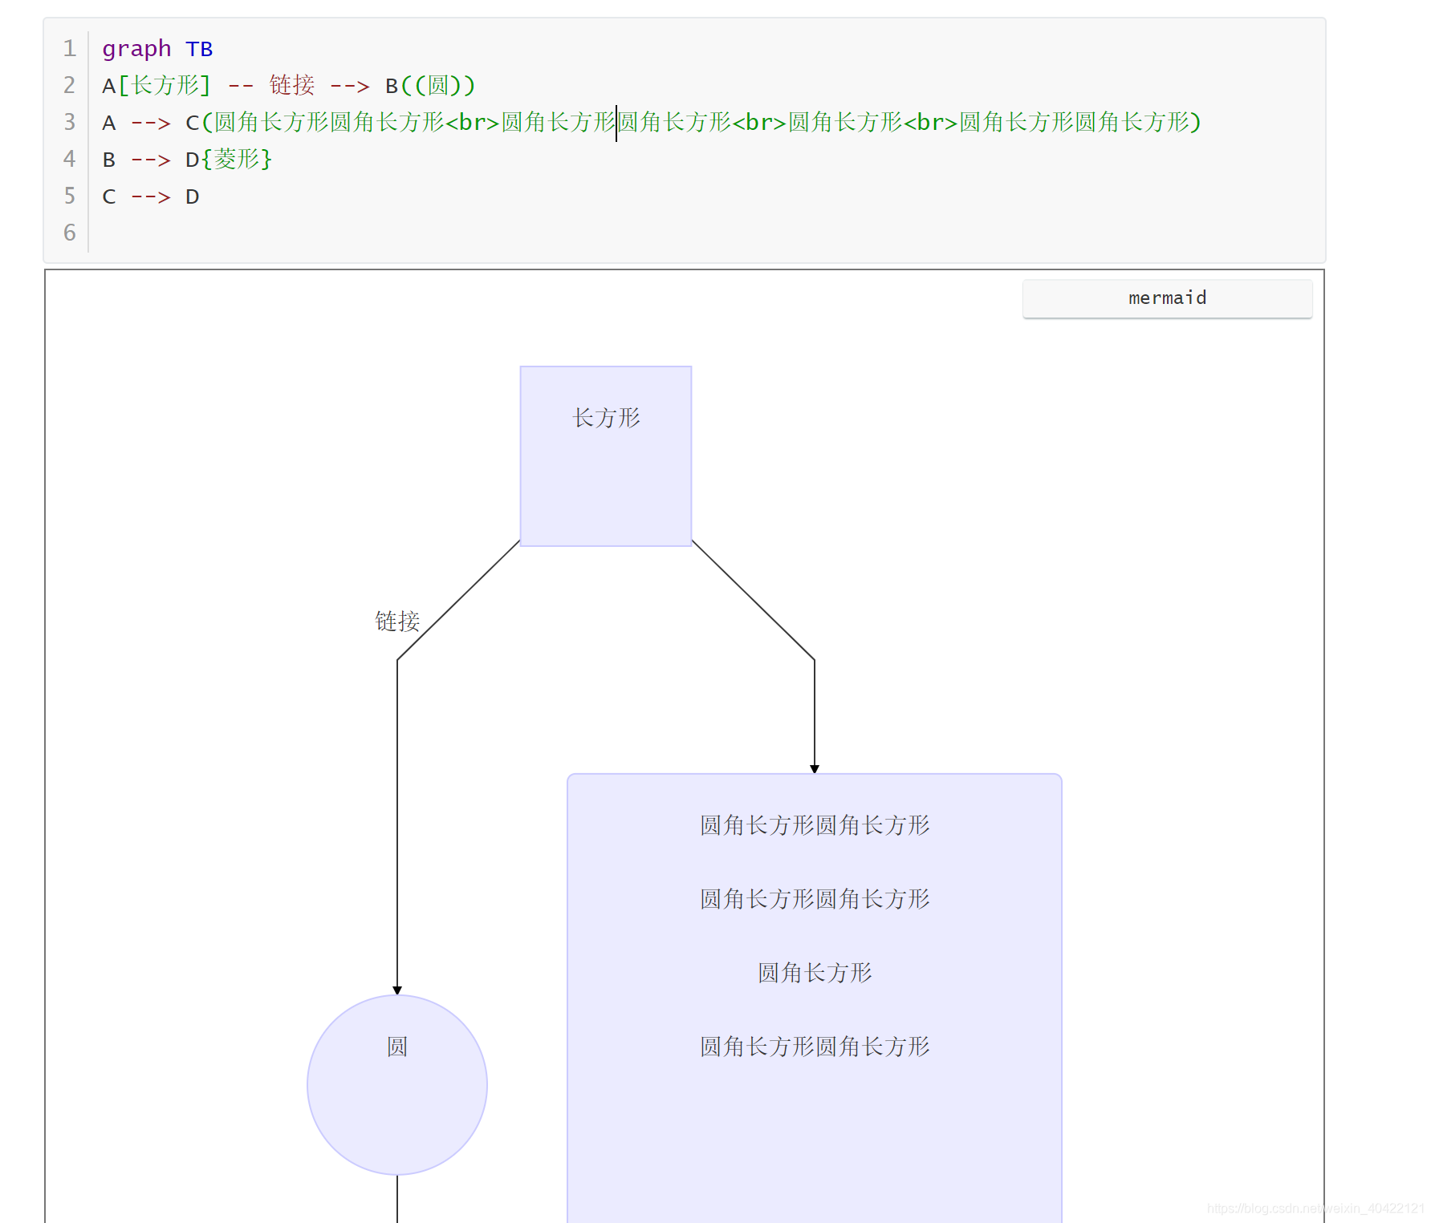Click line number 2 in gutter
Image resolution: width=1431 pixels, height=1223 pixels.
pyautogui.click(x=70, y=85)
